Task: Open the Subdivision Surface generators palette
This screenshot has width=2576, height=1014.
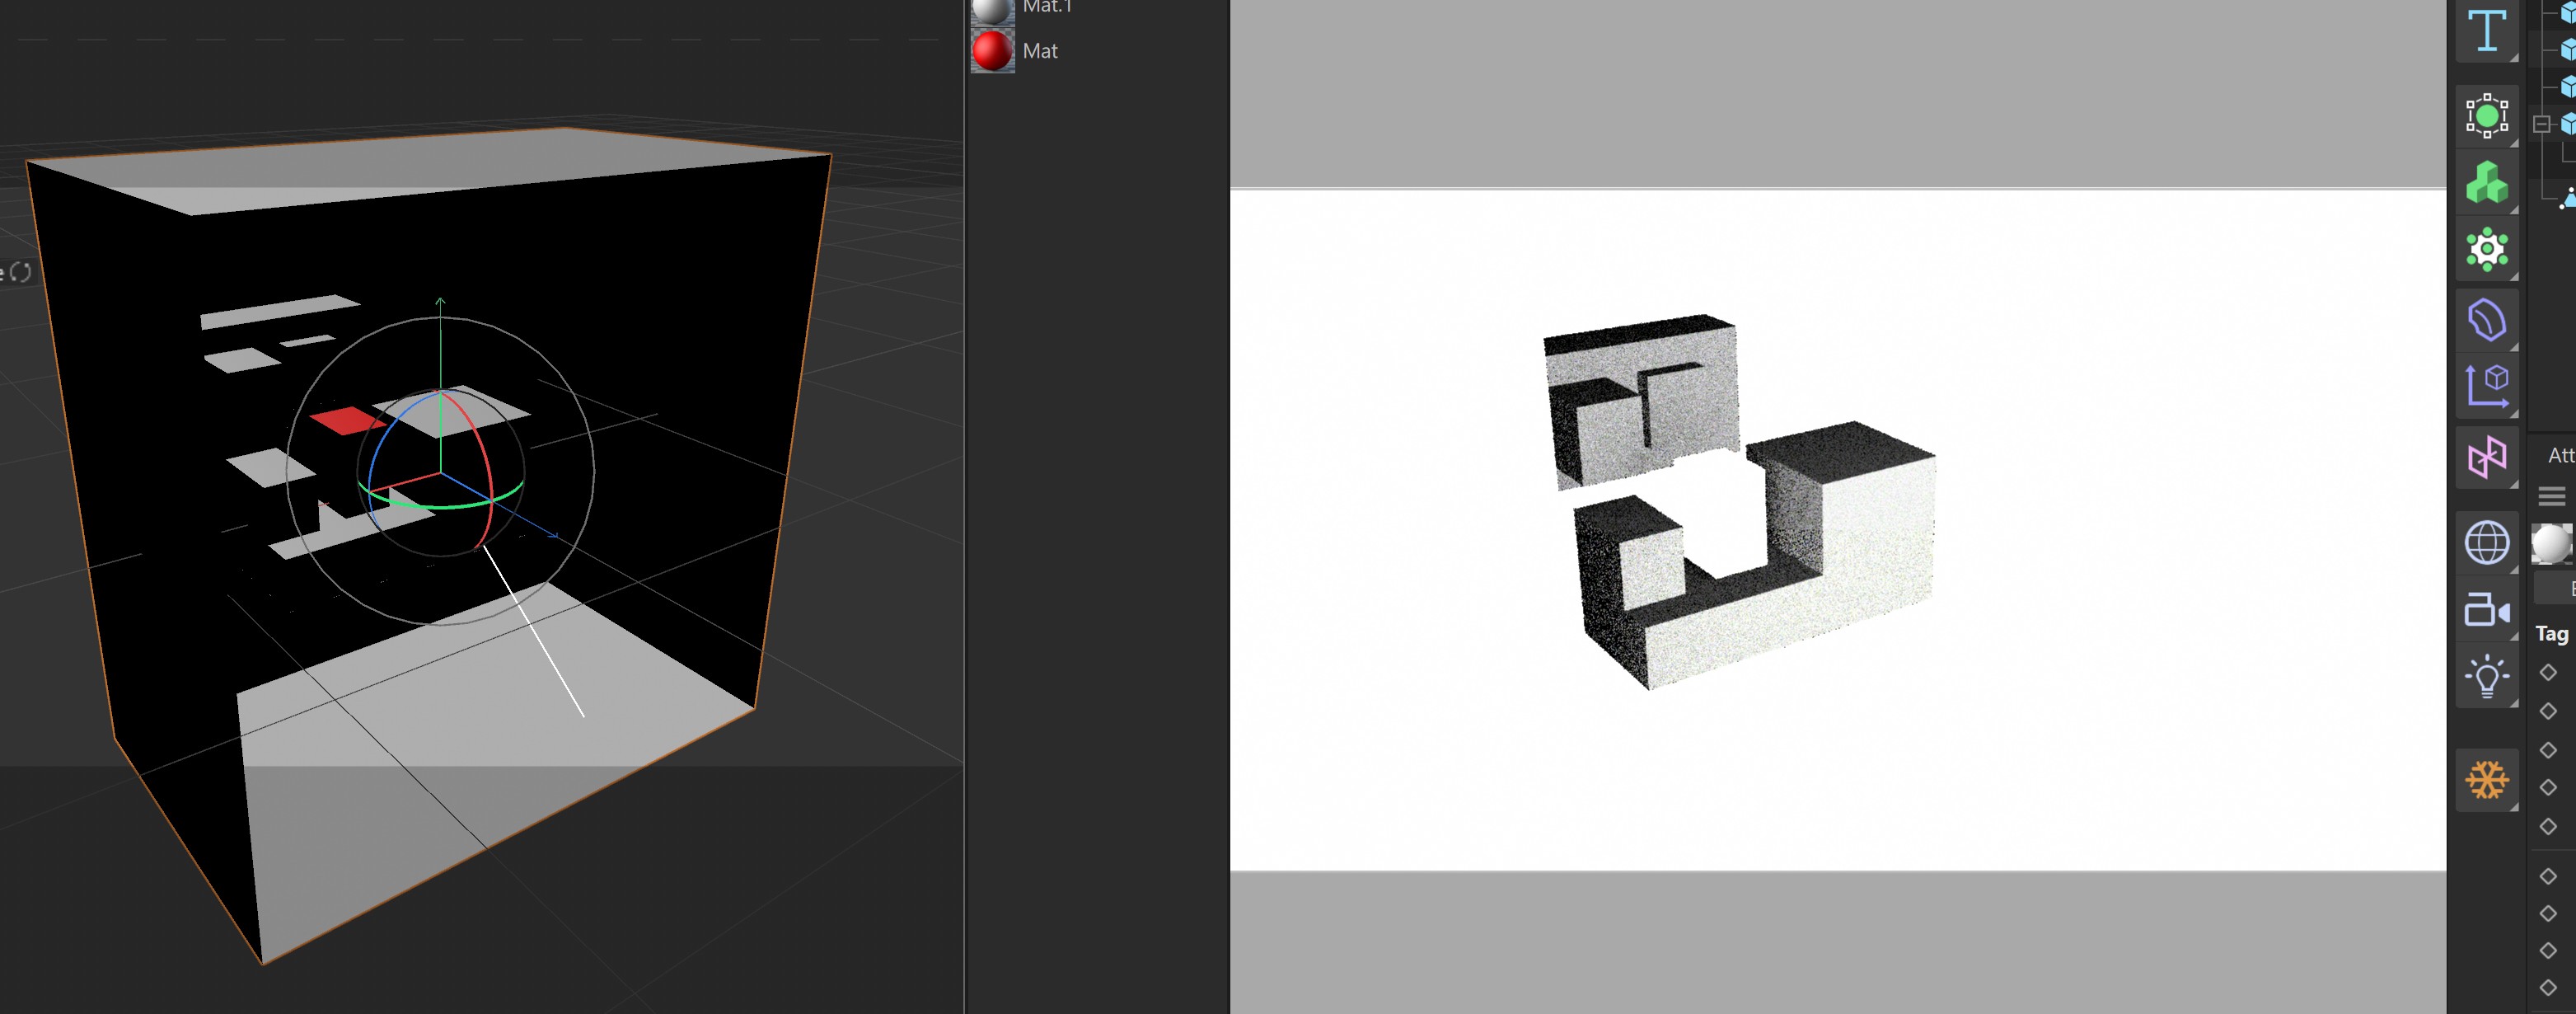Action: [2486, 115]
